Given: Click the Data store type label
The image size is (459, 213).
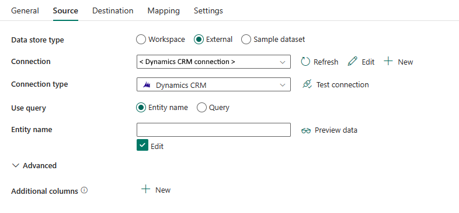Looking at the screenshot, I should (x=37, y=40).
